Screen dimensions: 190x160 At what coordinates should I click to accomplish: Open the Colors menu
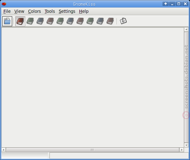34,11
